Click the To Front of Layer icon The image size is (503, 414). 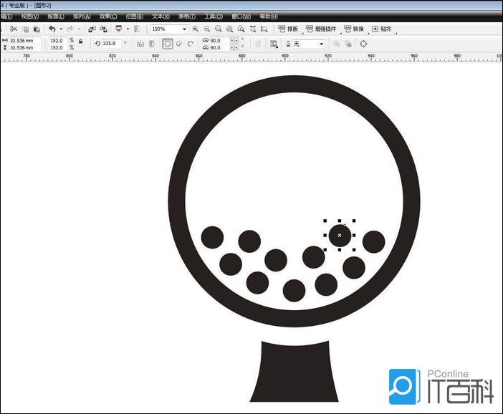tap(336, 44)
